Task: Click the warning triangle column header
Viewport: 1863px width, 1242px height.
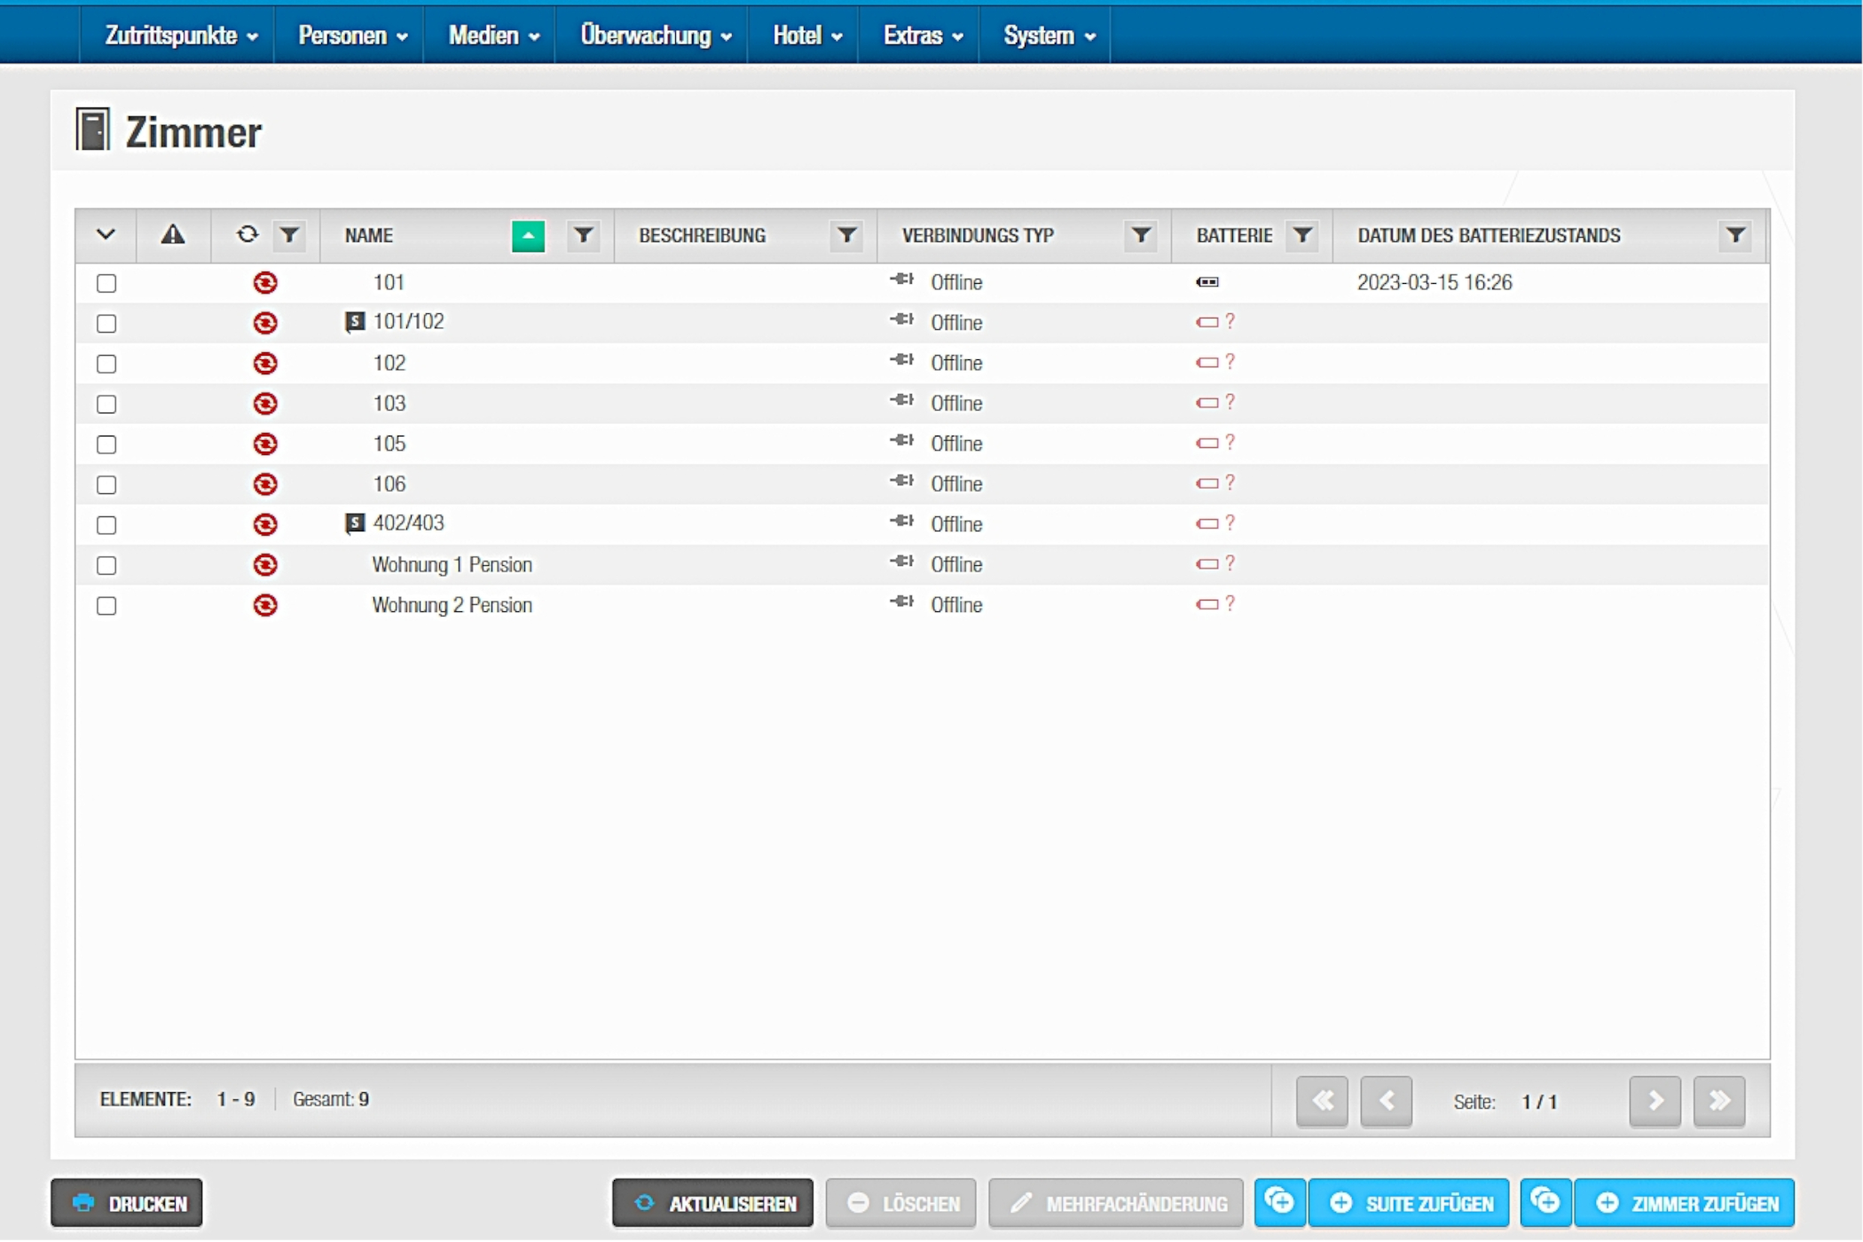Action: (x=173, y=235)
